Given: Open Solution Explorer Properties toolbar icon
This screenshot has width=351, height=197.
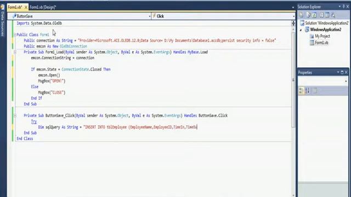Looking at the screenshot, I should tap(301, 15).
